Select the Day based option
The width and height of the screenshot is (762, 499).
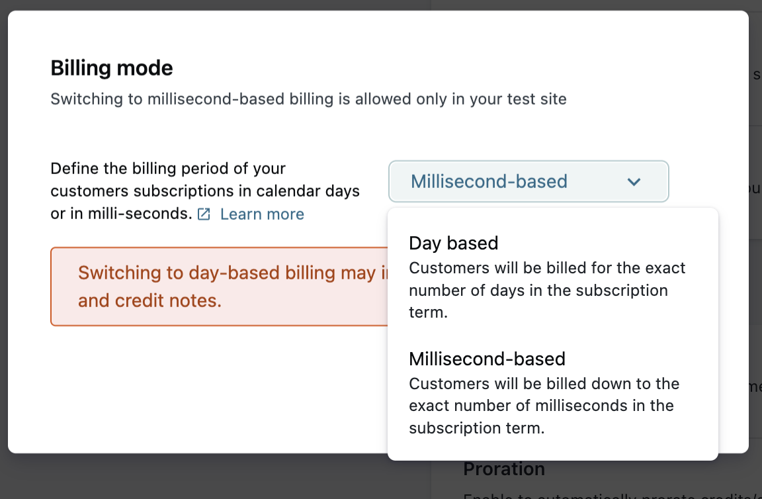click(454, 244)
